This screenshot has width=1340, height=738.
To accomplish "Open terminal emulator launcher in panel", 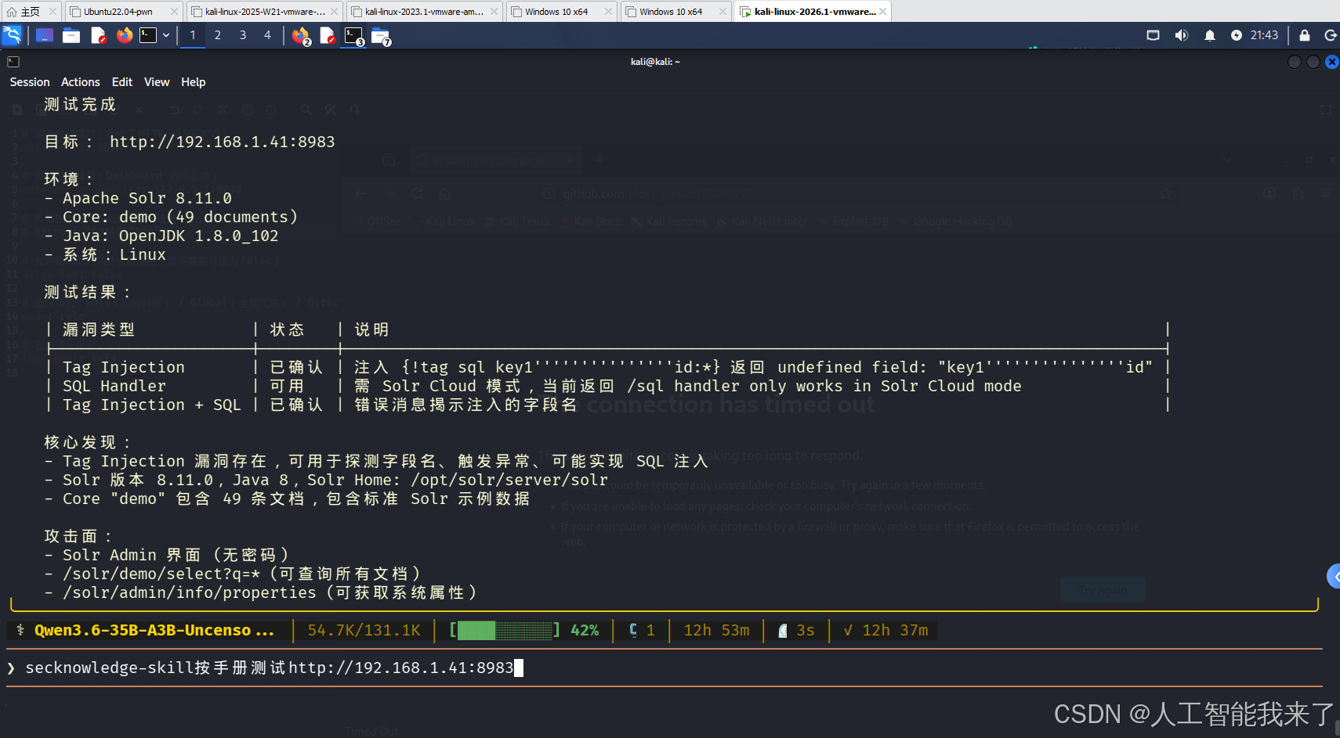I will pyautogui.click(x=148, y=35).
